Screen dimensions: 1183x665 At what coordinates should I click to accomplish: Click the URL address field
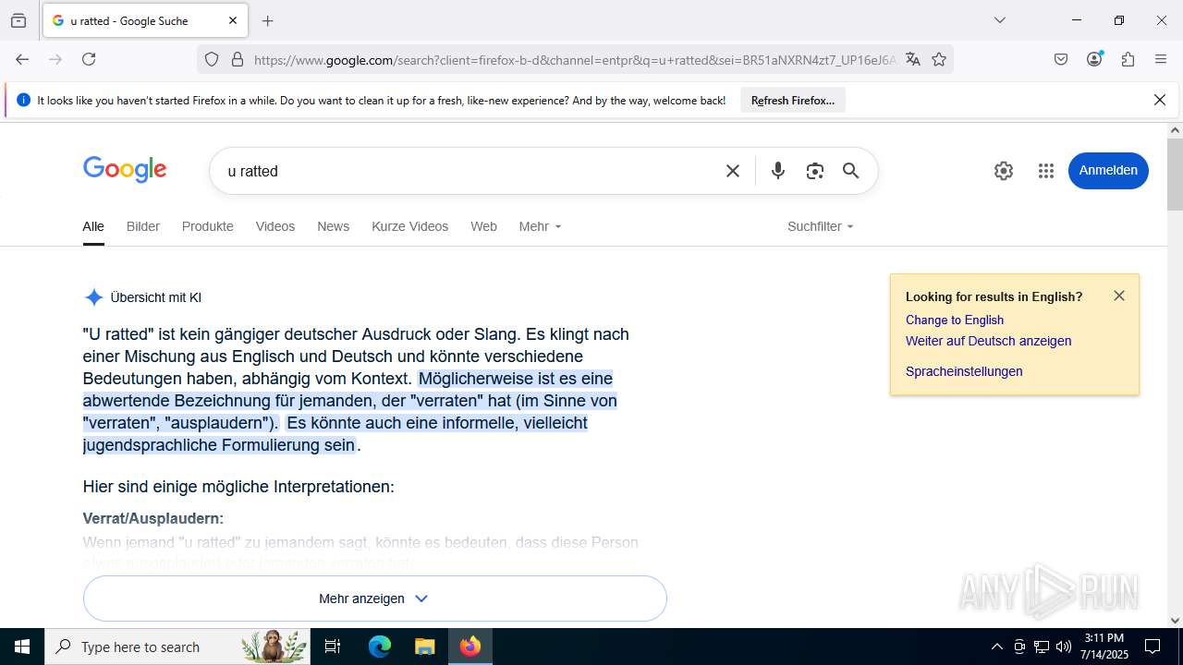point(573,60)
